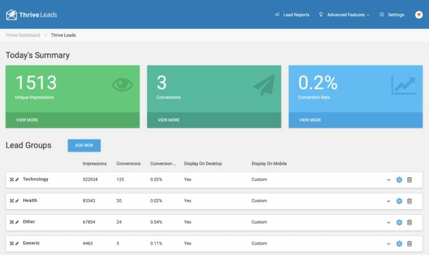Viewport: 429px width, 255px height.
Task: Click the eye icon on impressions card
Action: [x=122, y=85]
